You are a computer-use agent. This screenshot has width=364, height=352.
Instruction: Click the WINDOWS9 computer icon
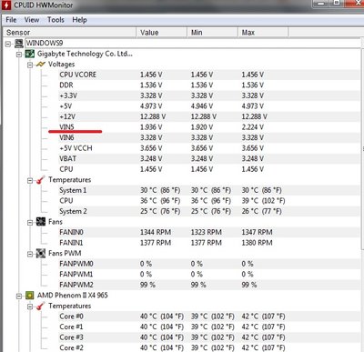(x=19, y=44)
